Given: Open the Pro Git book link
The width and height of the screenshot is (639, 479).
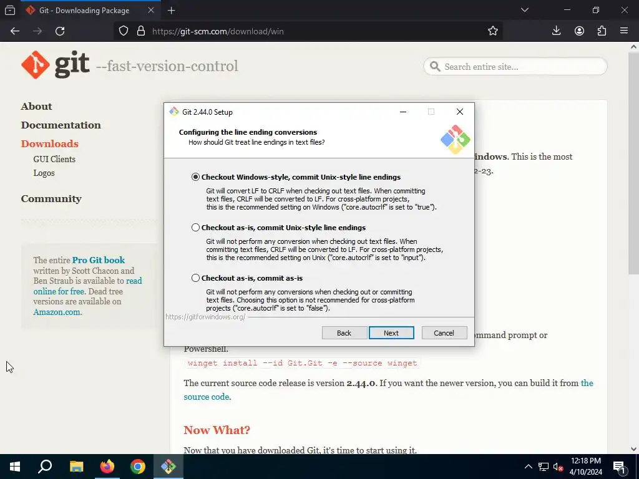Looking at the screenshot, I should [99, 260].
